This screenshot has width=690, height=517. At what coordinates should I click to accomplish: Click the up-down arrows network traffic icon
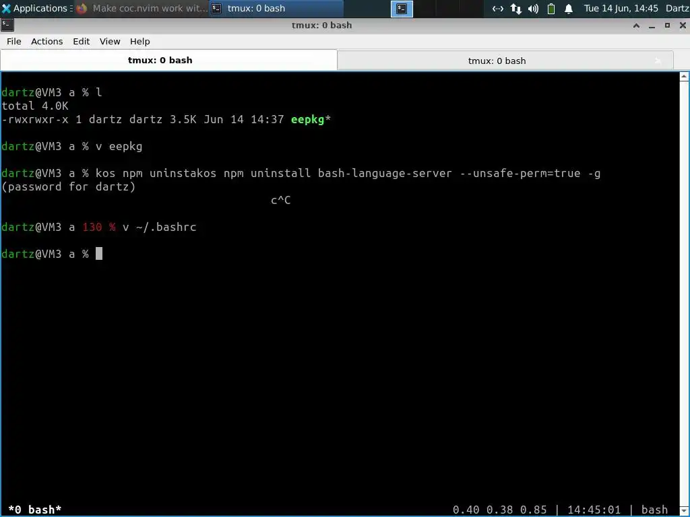(516, 9)
